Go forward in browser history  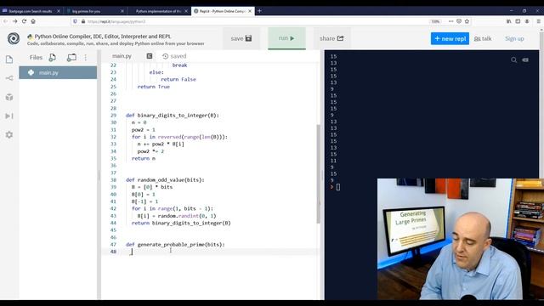[15, 21]
